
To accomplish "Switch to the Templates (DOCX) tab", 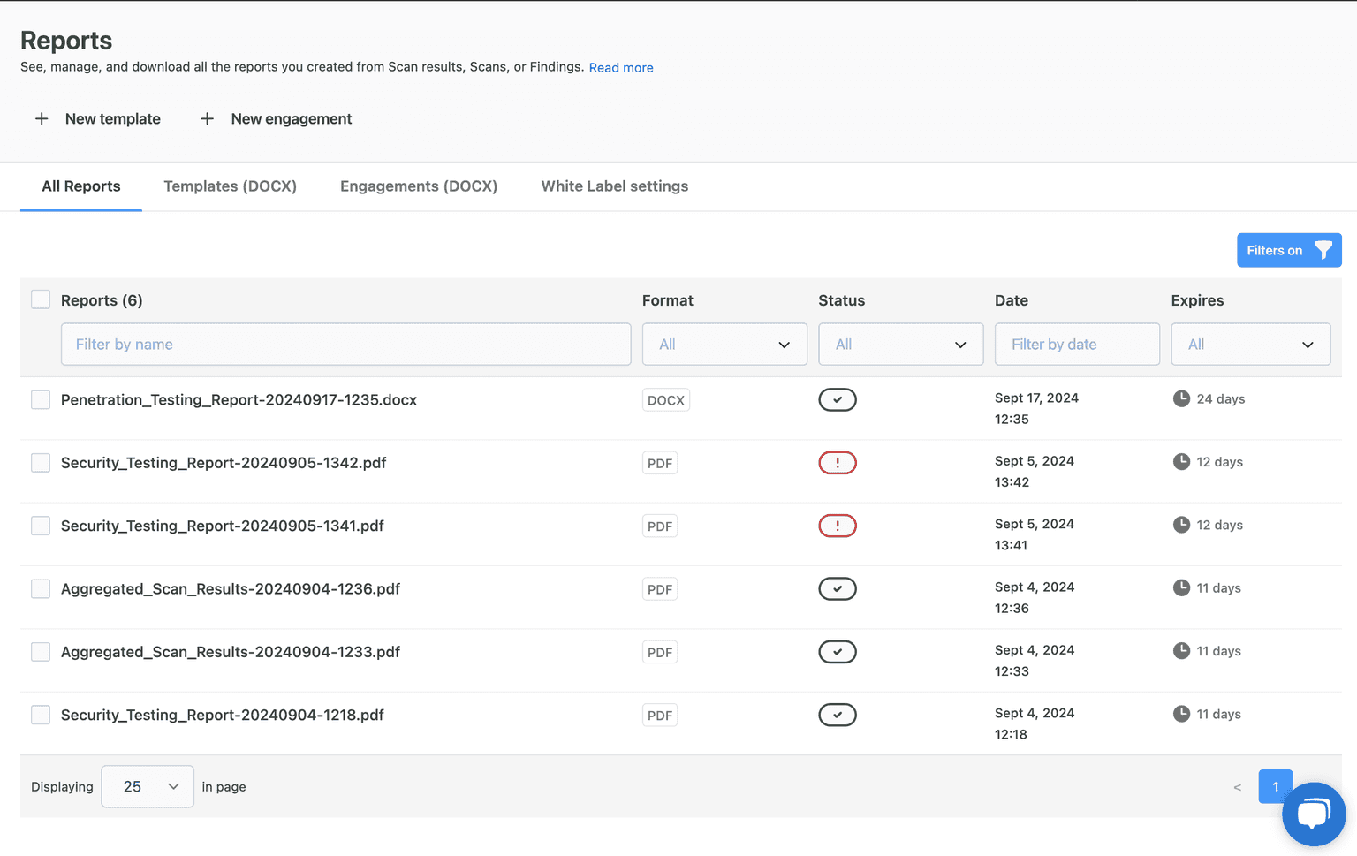I will coord(230,186).
